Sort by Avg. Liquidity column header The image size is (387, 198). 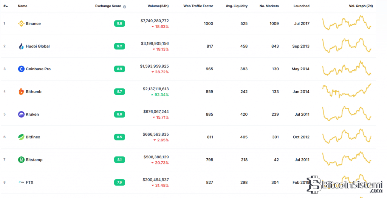[x=237, y=6]
